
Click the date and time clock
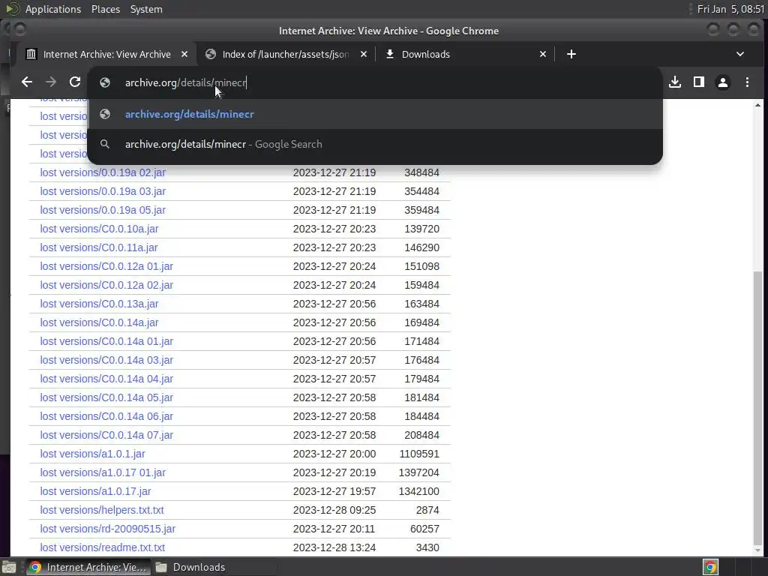coord(730,9)
